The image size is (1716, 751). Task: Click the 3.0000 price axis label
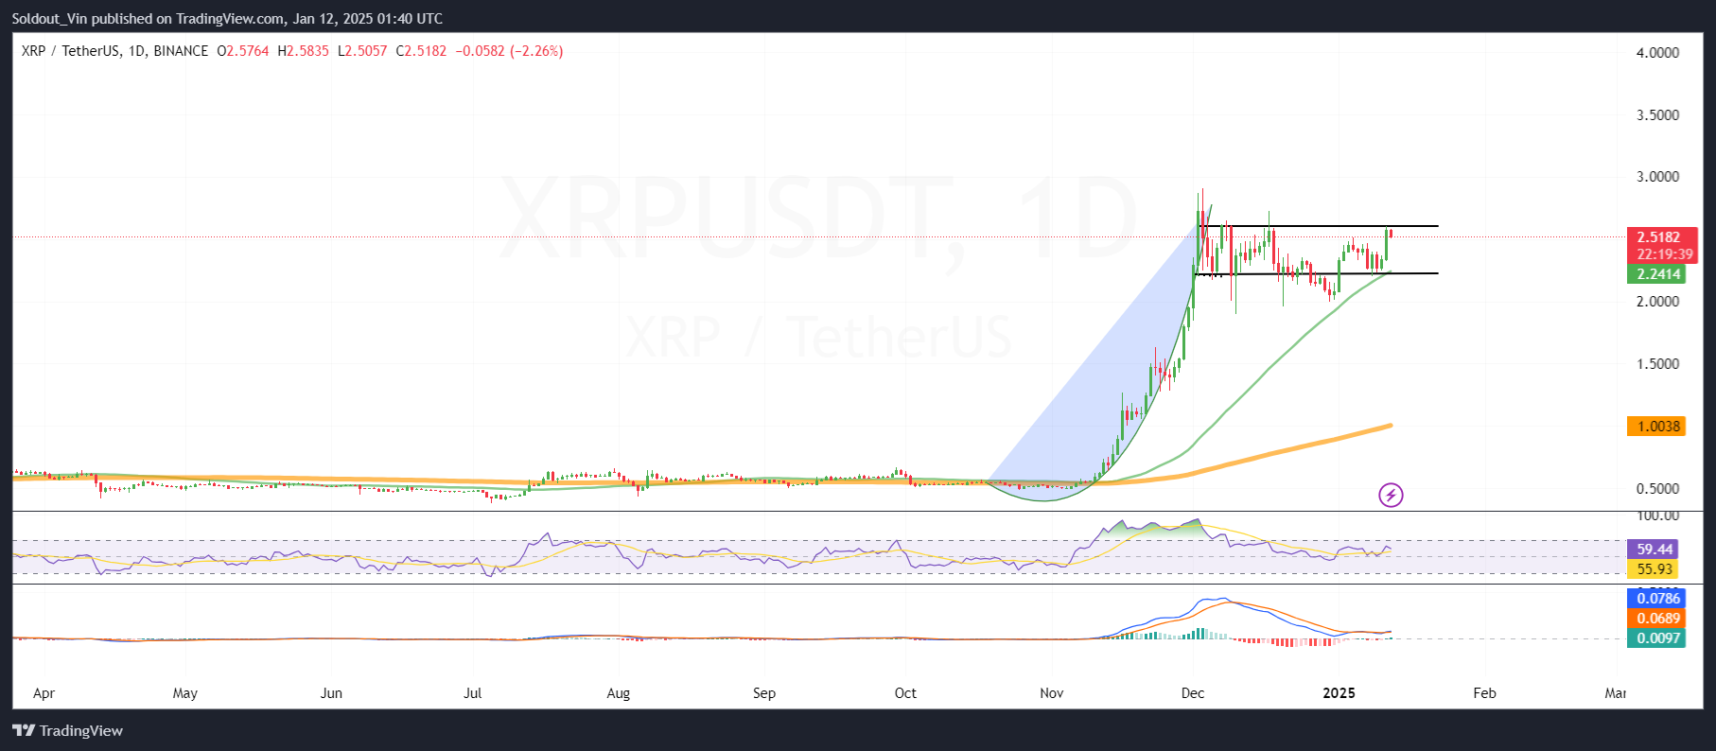click(1657, 177)
